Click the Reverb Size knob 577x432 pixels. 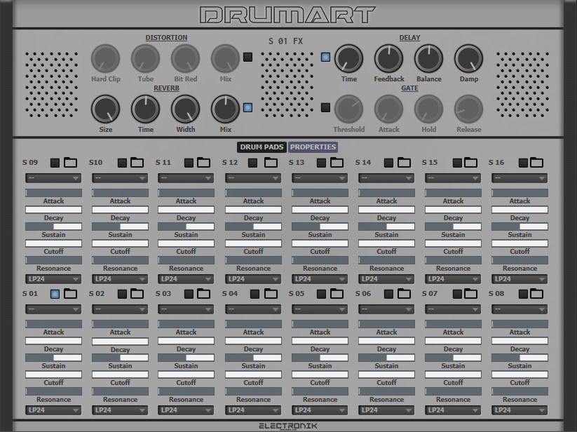(x=105, y=109)
